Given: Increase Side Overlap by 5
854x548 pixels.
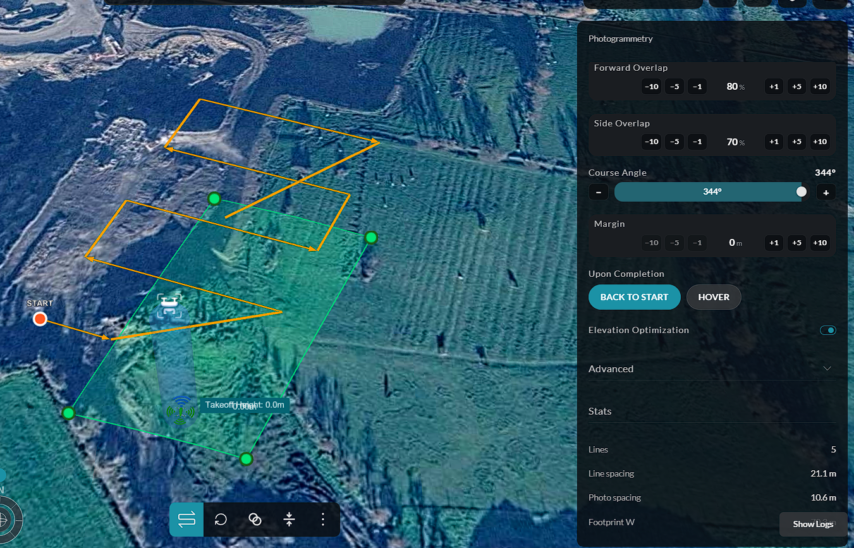Looking at the screenshot, I should pos(796,142).
